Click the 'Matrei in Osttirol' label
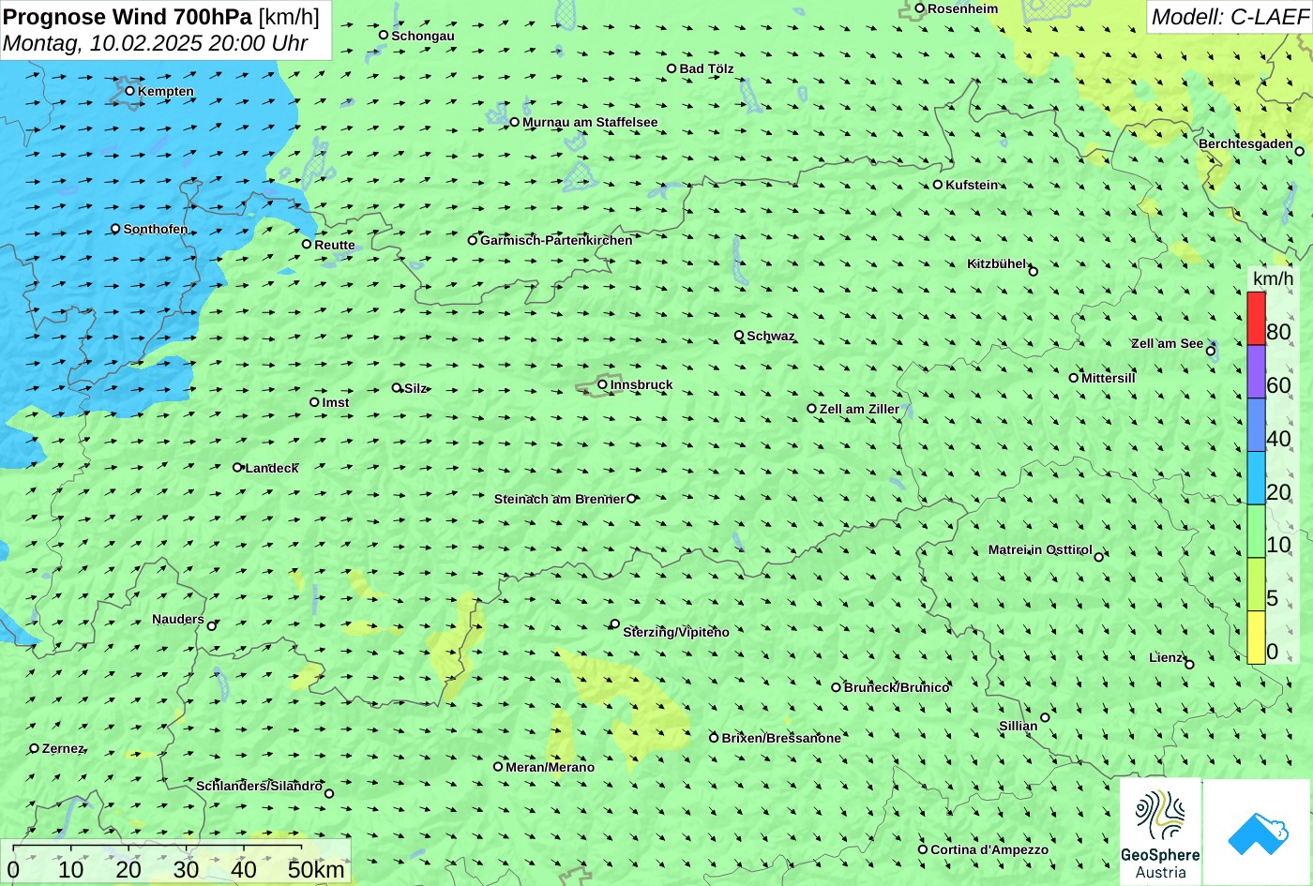 (x=1040, y=549)
